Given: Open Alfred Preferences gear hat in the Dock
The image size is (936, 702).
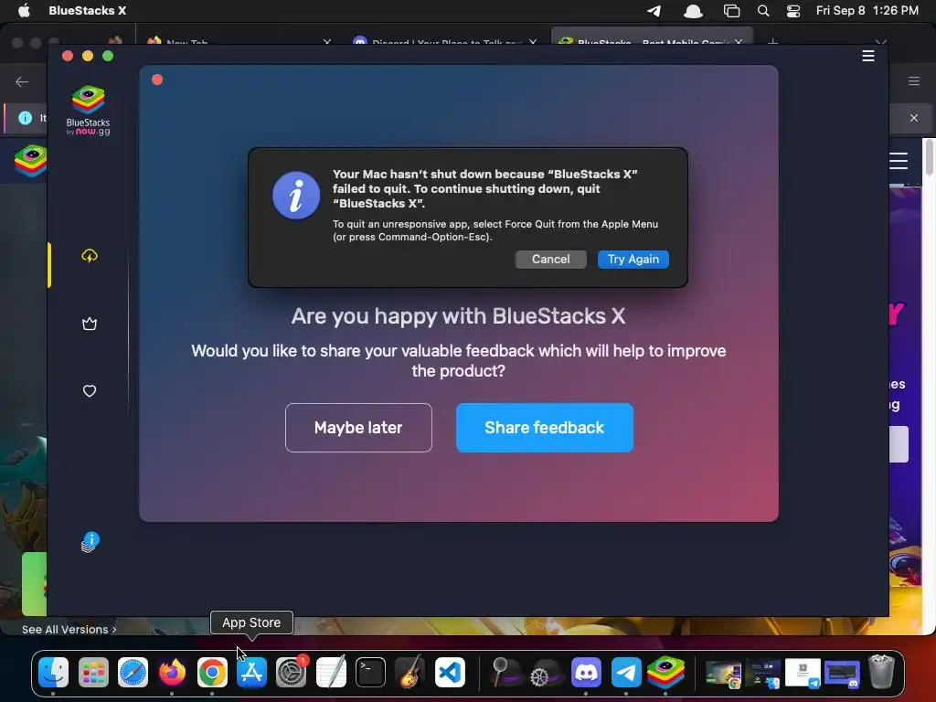Looking at the screenshot, I should coord(545,673).
